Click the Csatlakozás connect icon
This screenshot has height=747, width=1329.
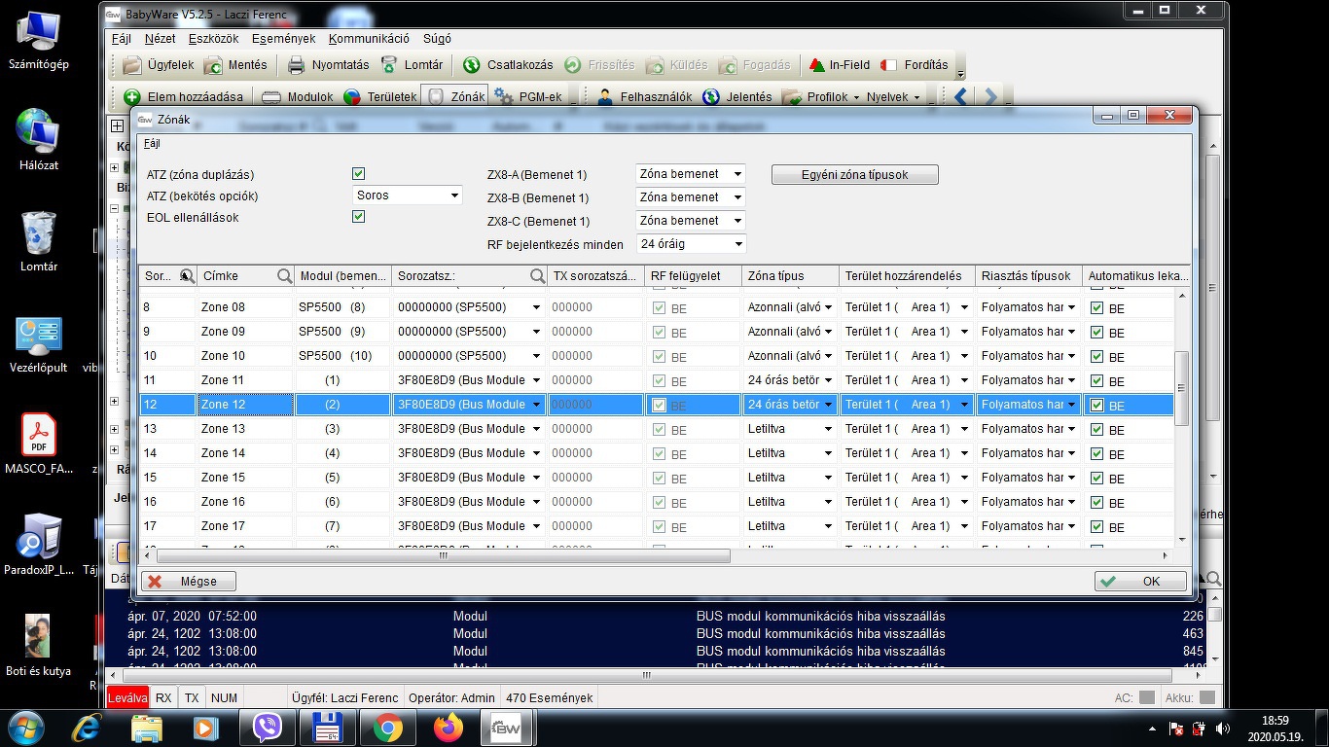click(x=471, y=65)
